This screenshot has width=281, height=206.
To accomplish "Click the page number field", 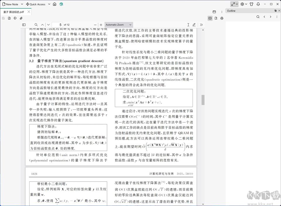I will (57, 25).
